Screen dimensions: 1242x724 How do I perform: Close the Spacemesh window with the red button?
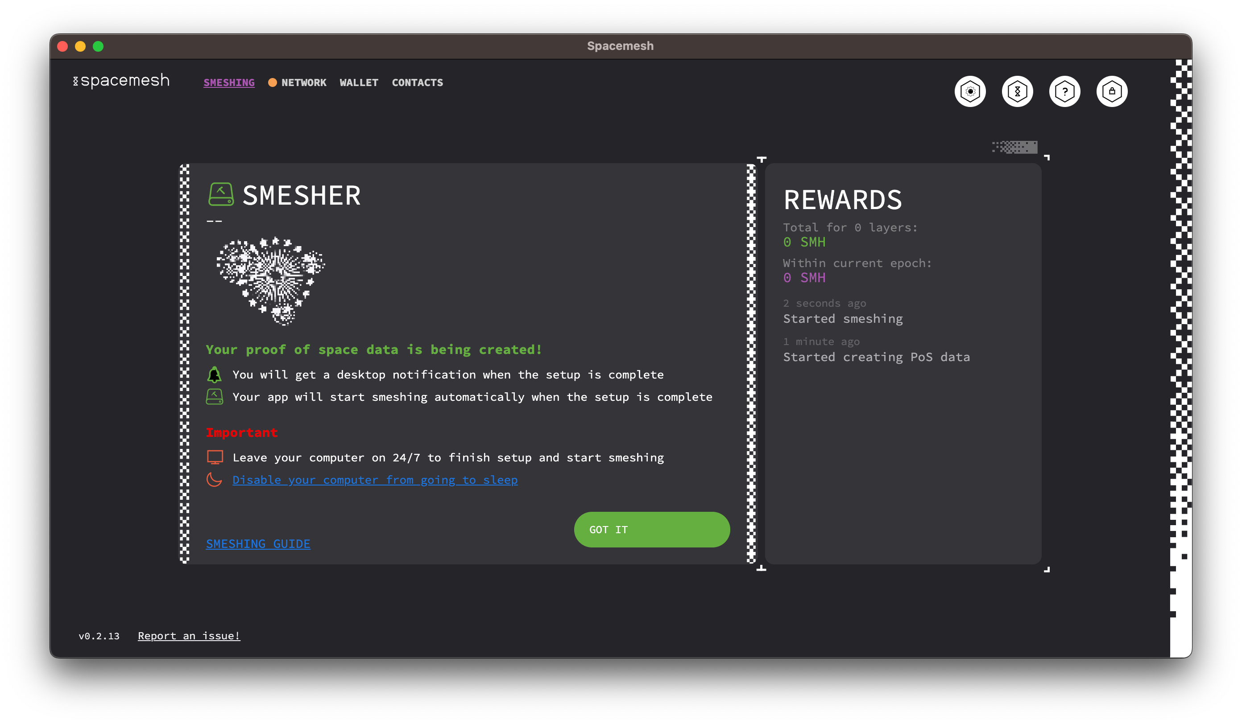[x=62, y=46]
